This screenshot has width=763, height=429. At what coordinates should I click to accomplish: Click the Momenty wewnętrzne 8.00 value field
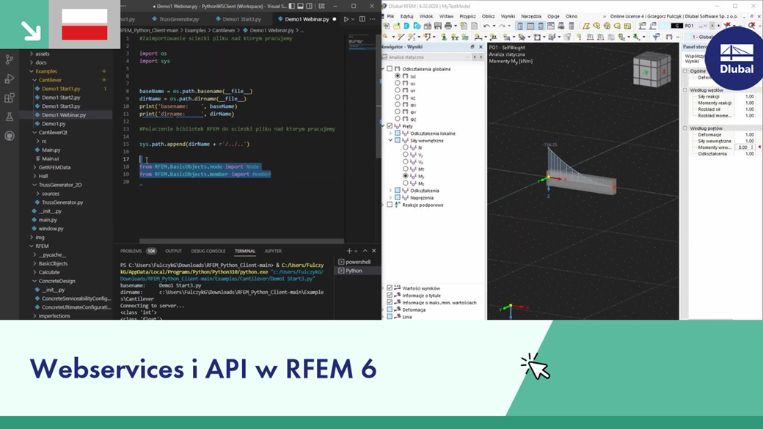[x=743, y=147]
